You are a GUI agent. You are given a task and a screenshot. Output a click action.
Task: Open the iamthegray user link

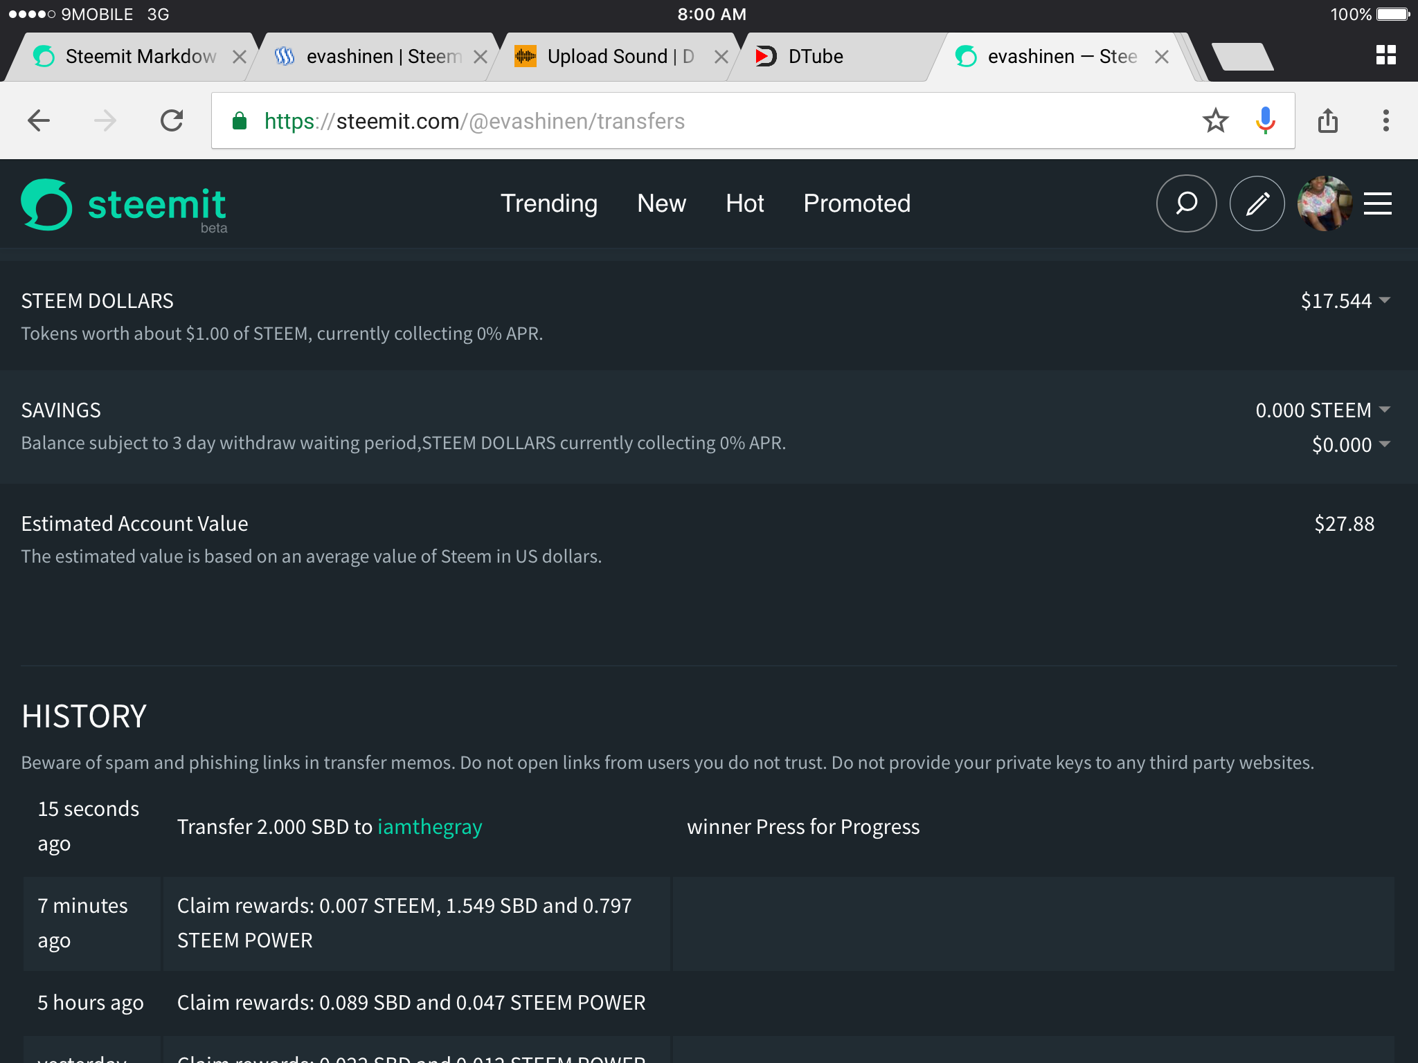tap(429, 827)
